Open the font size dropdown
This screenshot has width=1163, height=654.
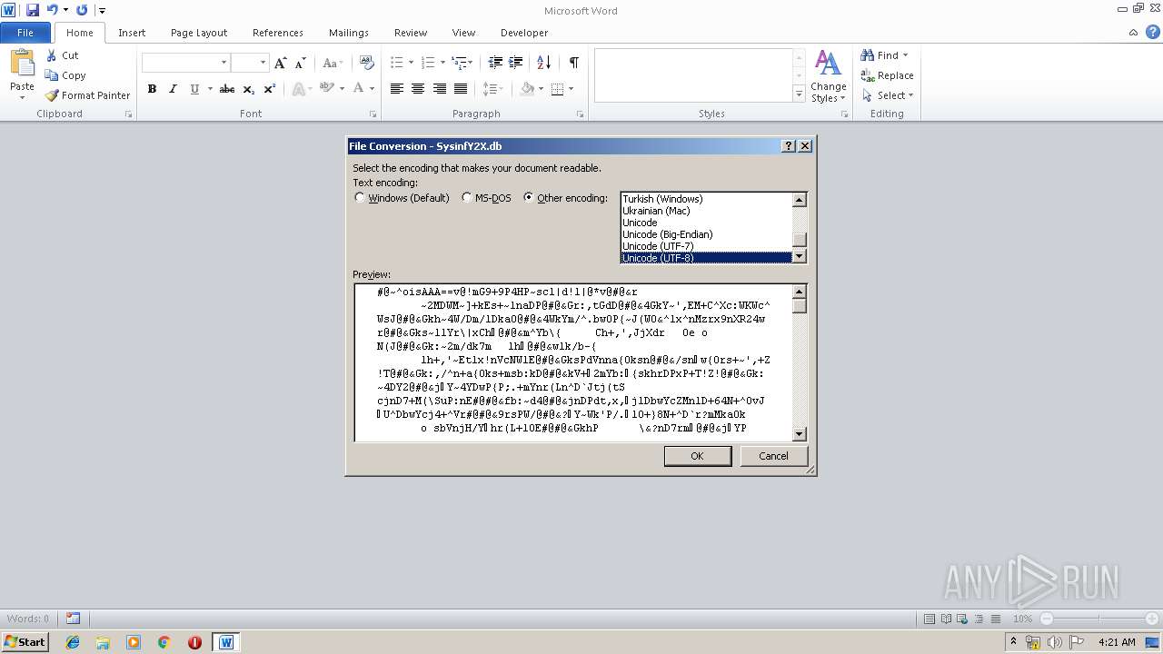point(263,63)
